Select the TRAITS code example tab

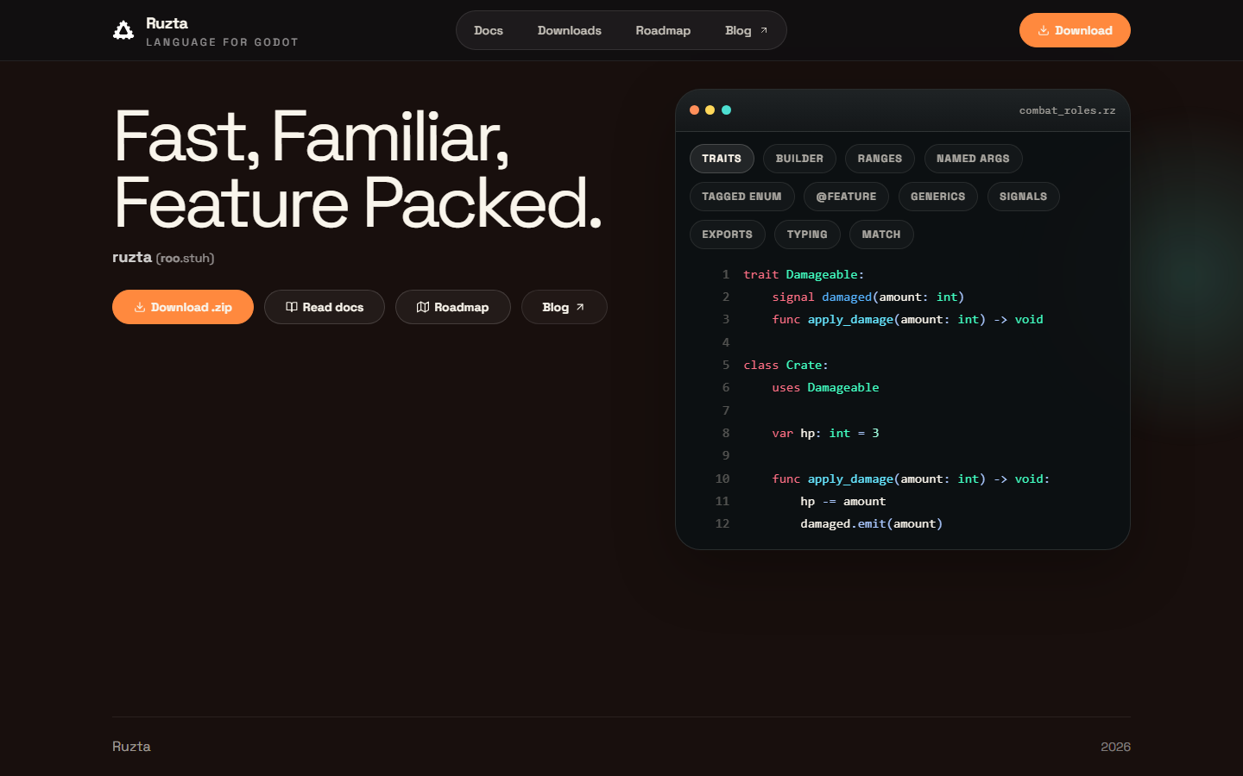coord(722,159)
